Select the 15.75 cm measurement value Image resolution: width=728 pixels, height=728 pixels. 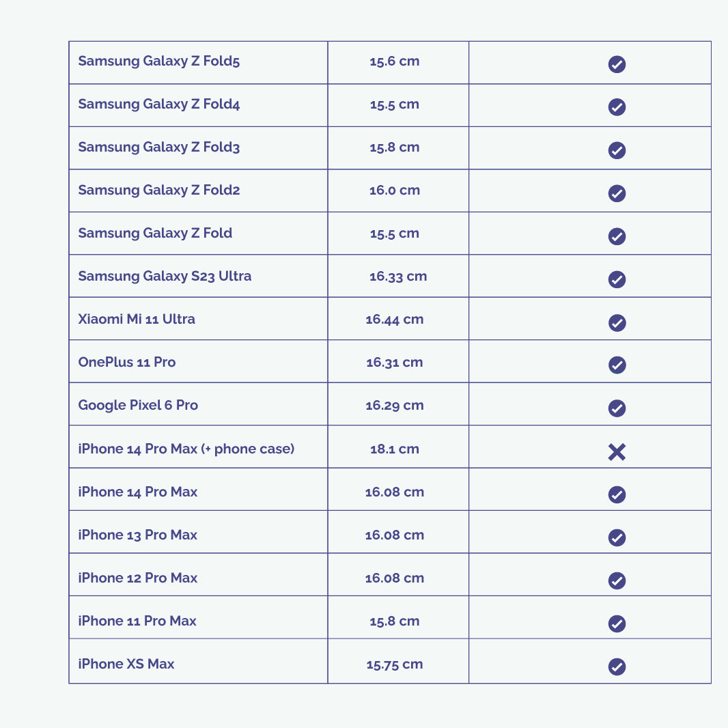click(394, 664)
